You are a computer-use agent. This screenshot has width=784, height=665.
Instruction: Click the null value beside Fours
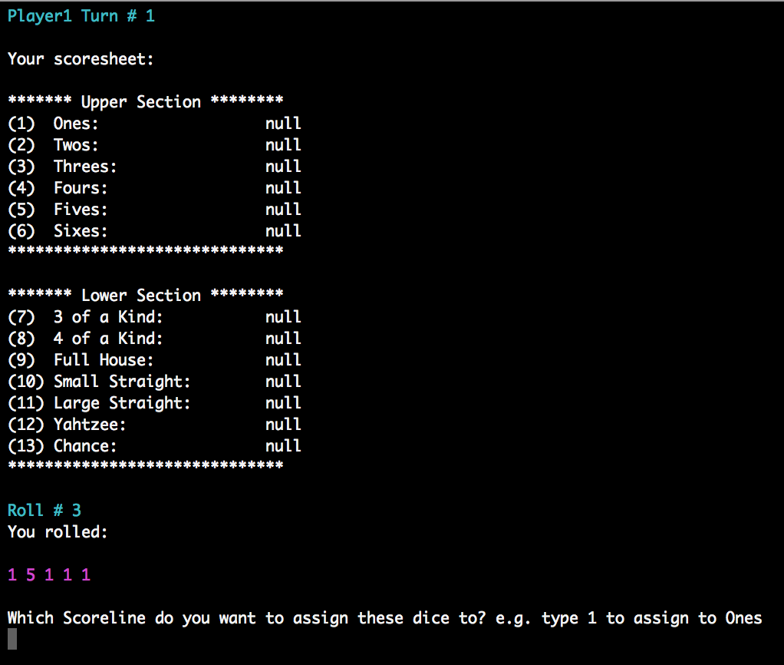(x=283, y=187)
